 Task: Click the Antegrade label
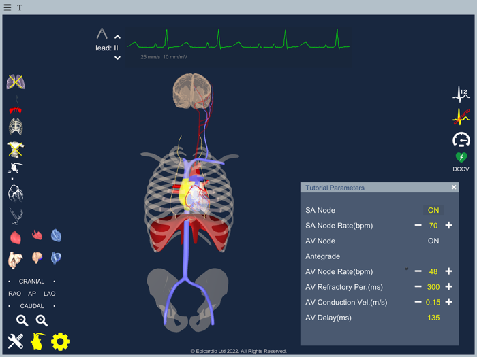[x=323, y=256]
